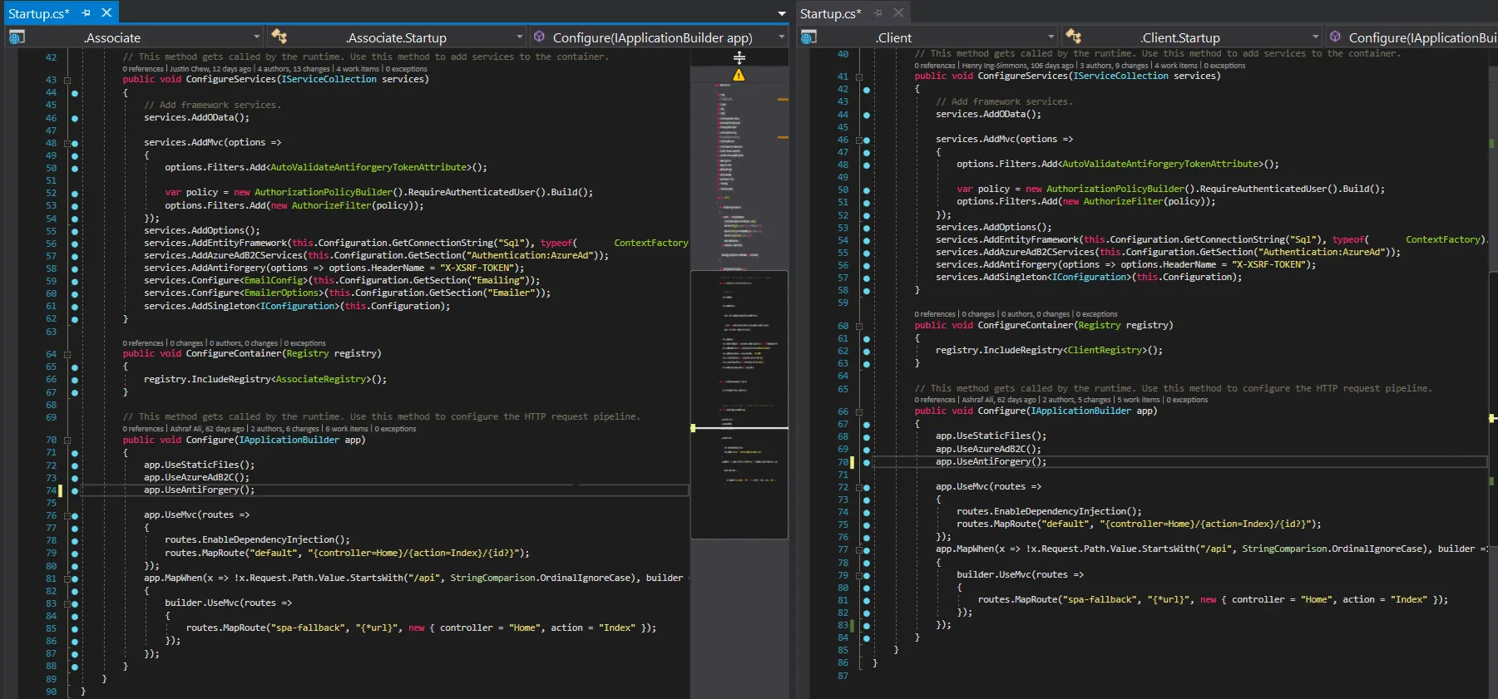Open the active files list dropdown arrow
The width and height of the screenshot is (1498, 699).
pyautogui.click(x=781, y=14)
